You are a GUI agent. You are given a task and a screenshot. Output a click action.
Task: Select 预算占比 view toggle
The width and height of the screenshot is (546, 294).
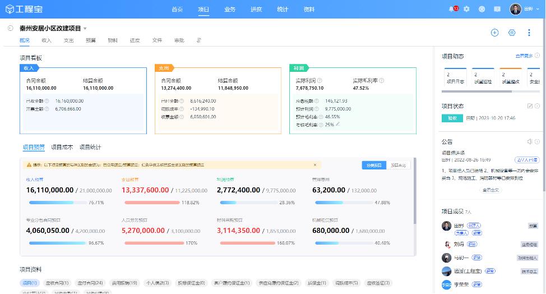click(x=399, y=165)
